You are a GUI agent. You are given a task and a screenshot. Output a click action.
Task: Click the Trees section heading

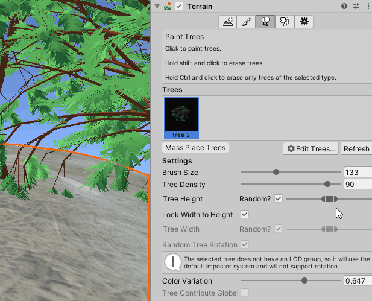click(x=172, y=90)
